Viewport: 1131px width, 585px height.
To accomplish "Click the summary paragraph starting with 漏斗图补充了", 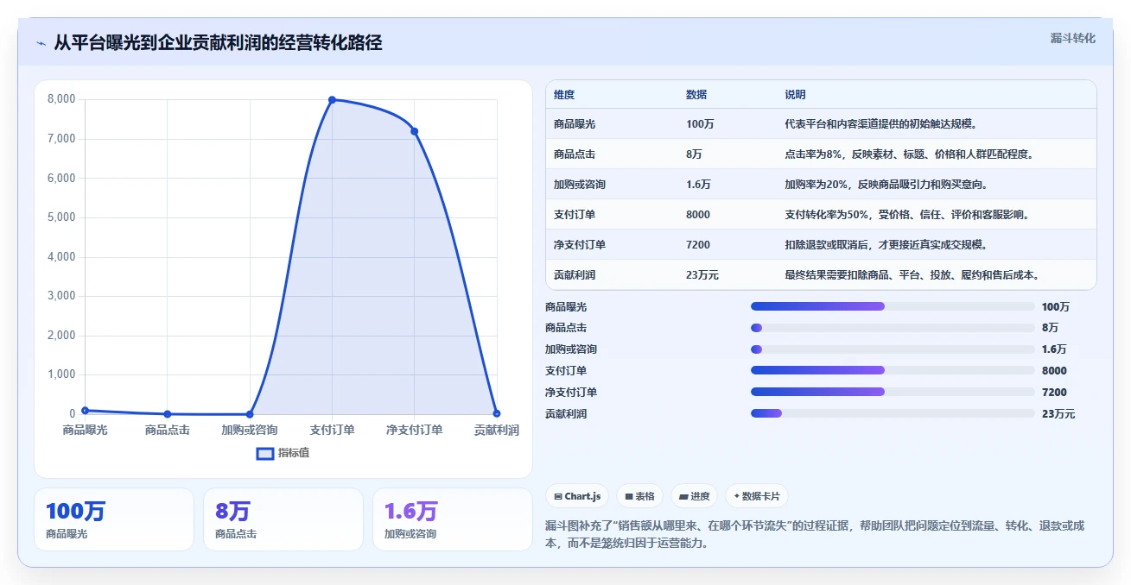I will 815,535.
